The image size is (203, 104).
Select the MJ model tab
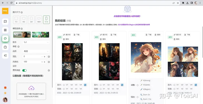[22, 35]
